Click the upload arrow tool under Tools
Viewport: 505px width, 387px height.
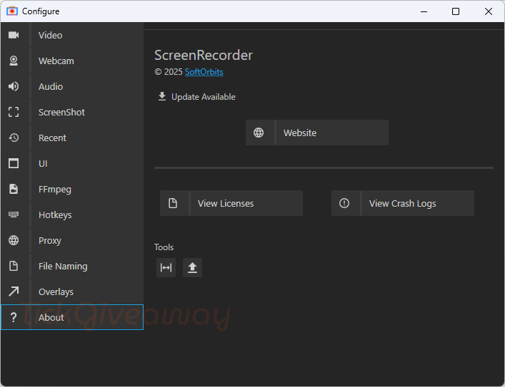point(192,267)
